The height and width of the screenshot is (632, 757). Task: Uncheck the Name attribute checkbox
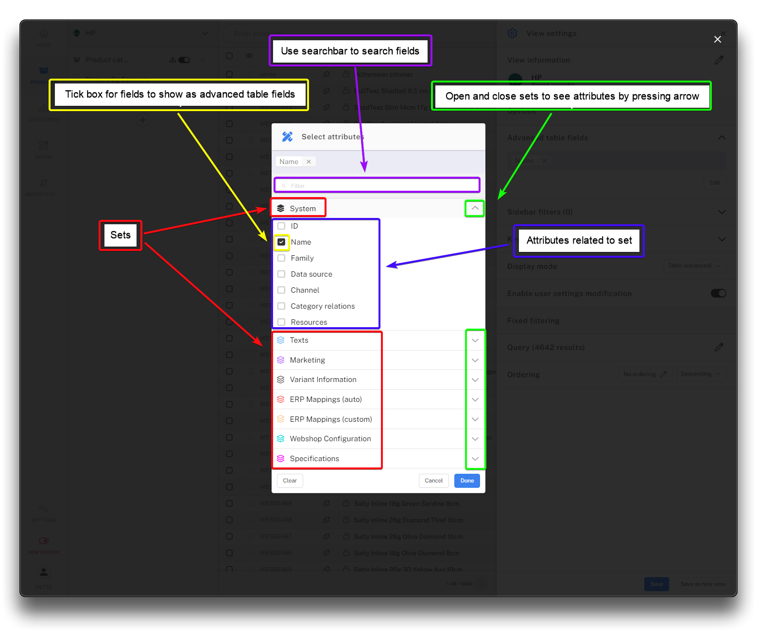coord(281,242)
